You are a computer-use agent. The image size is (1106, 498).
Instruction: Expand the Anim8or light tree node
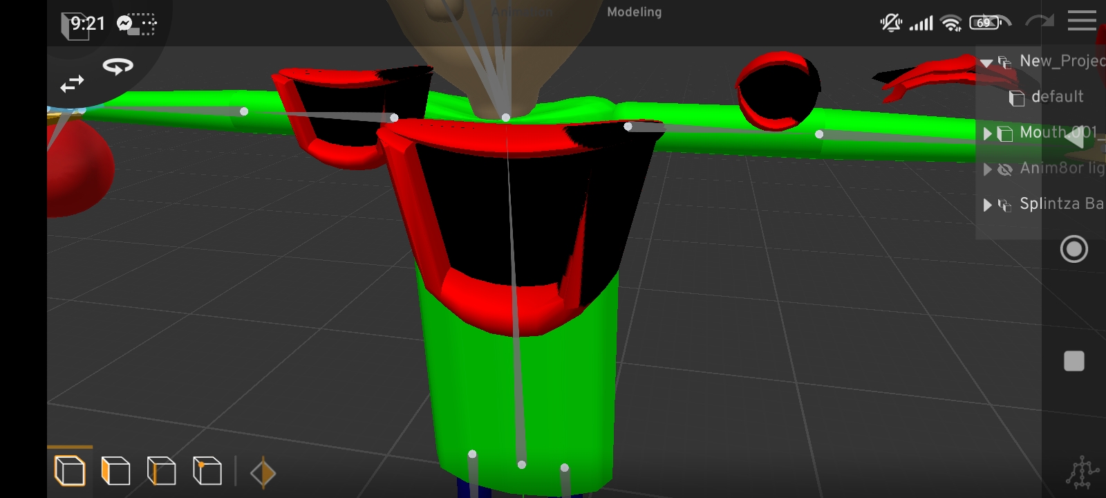pyautogui.click(x=988, y=169)
